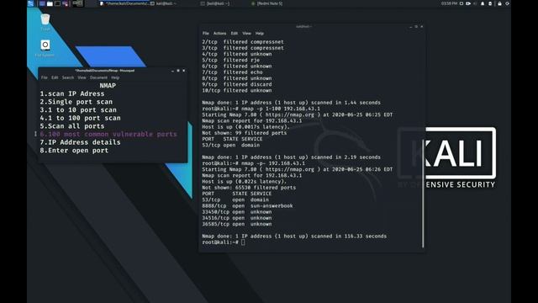This screenshot has width=538, height=303.
Task: Click 'Host is up (0.022s latency)' line
Action: 245,182
